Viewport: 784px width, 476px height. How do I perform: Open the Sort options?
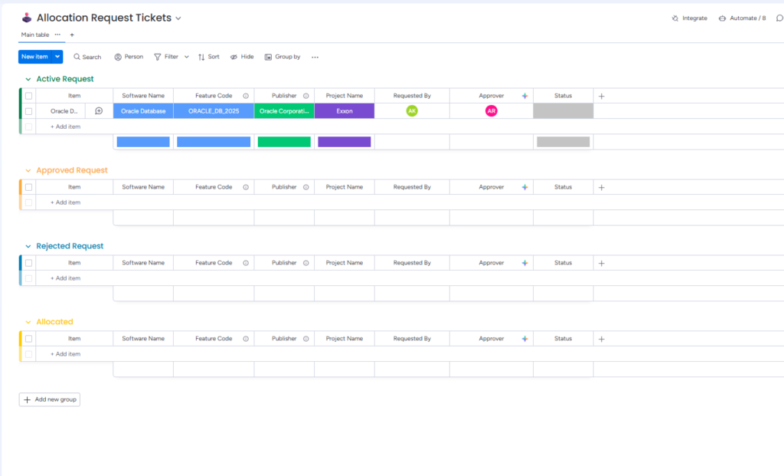pyautogui.click(x=201, y=57)
